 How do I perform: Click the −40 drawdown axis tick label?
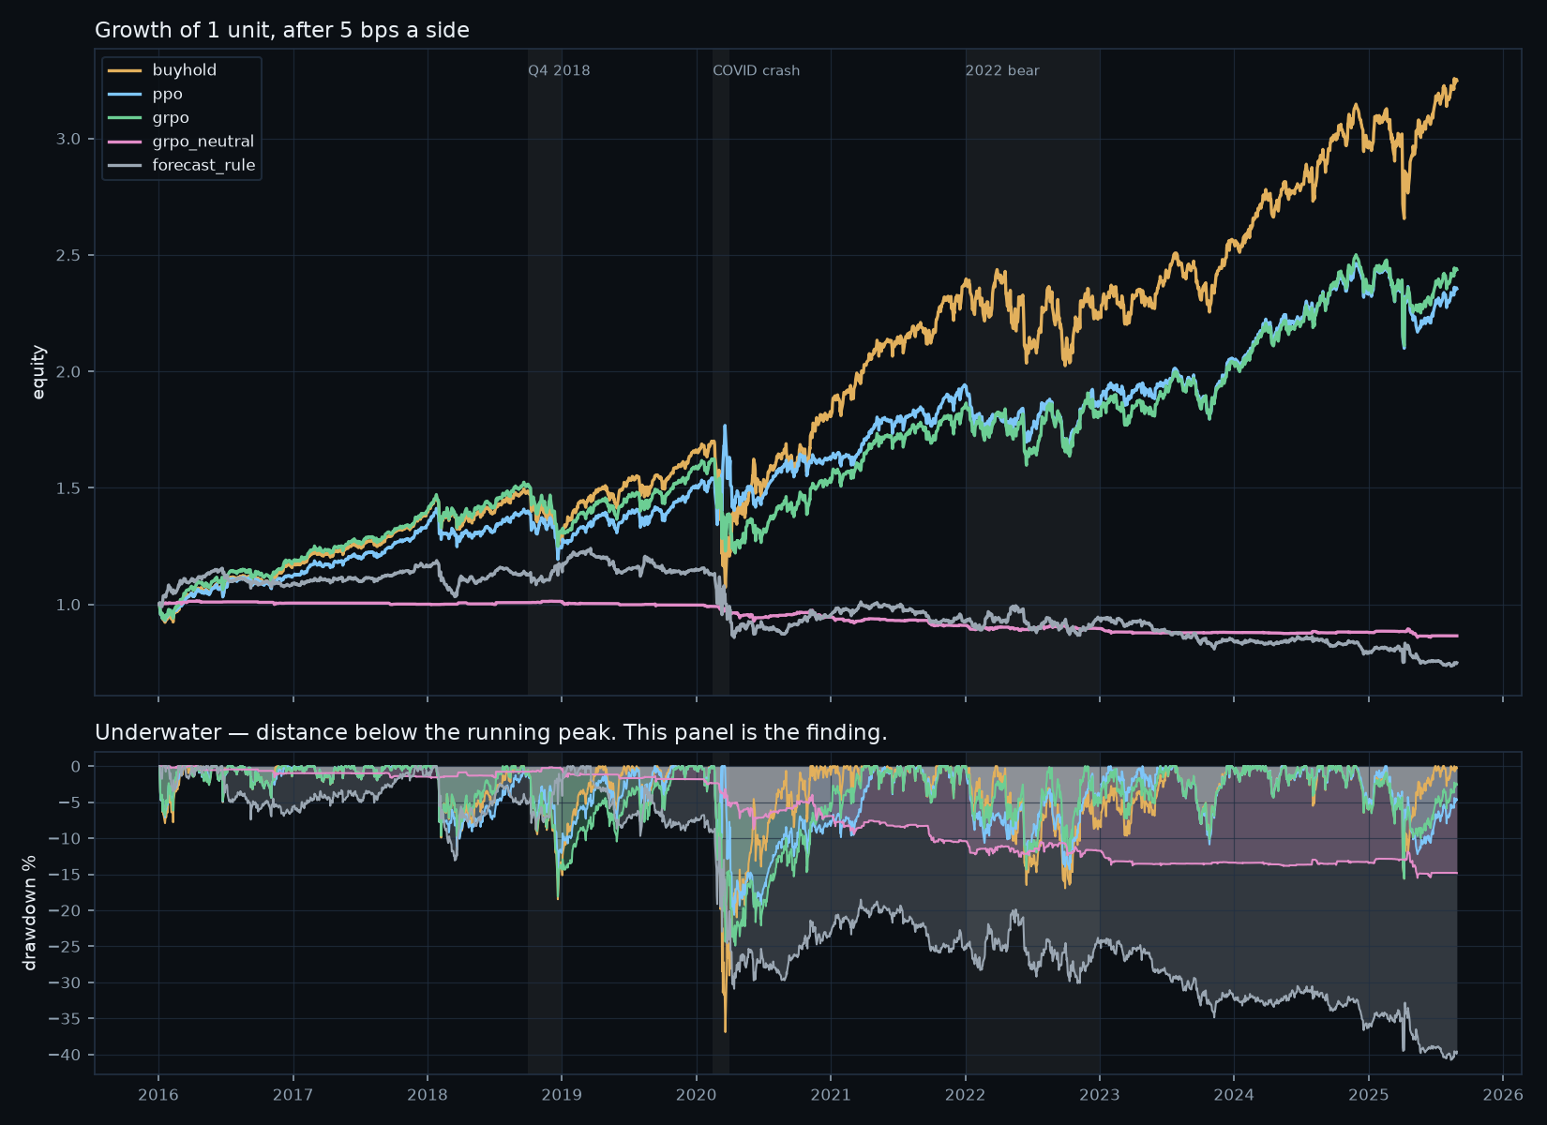point(66,1056)
